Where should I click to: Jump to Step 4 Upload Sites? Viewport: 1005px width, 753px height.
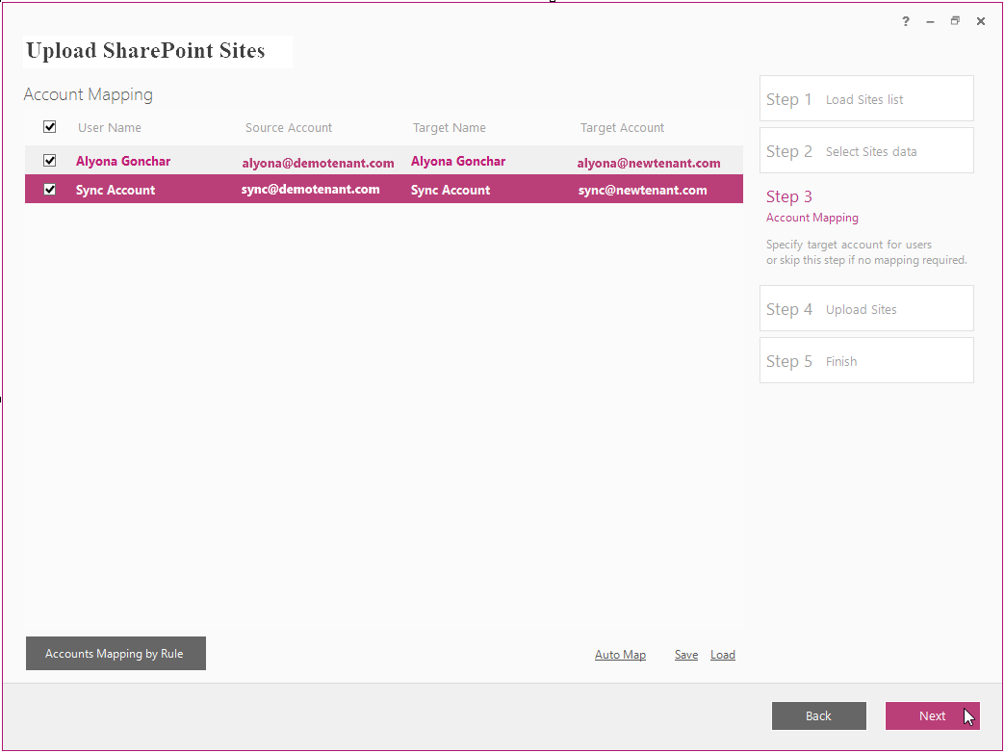[866, 308]
